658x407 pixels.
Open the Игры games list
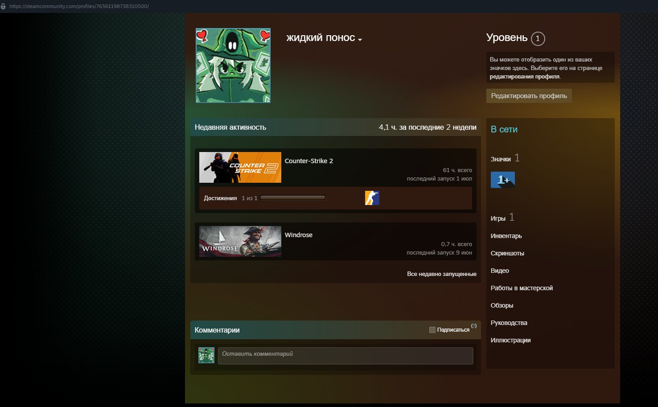tap(498, 218)
